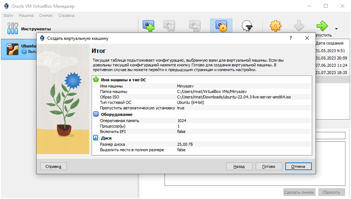Click the snapshot name input field behind the wizard
This screenshot has height=199, width=351.
click(330, 135)
